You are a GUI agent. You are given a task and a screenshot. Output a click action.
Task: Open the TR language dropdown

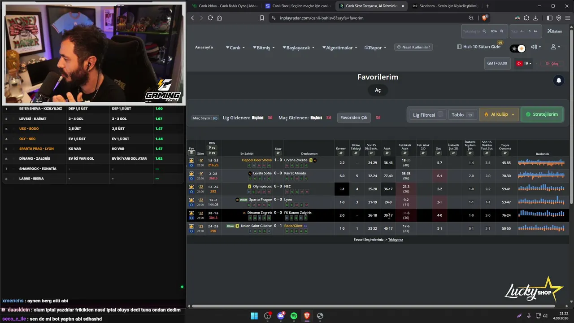click(524, 64)
